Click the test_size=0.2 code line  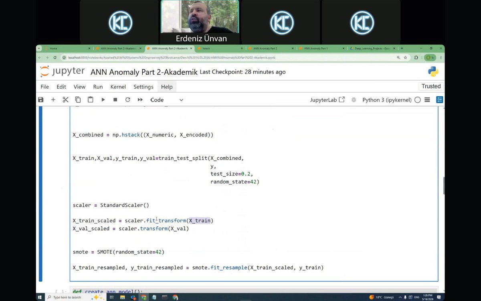[232, 174]
